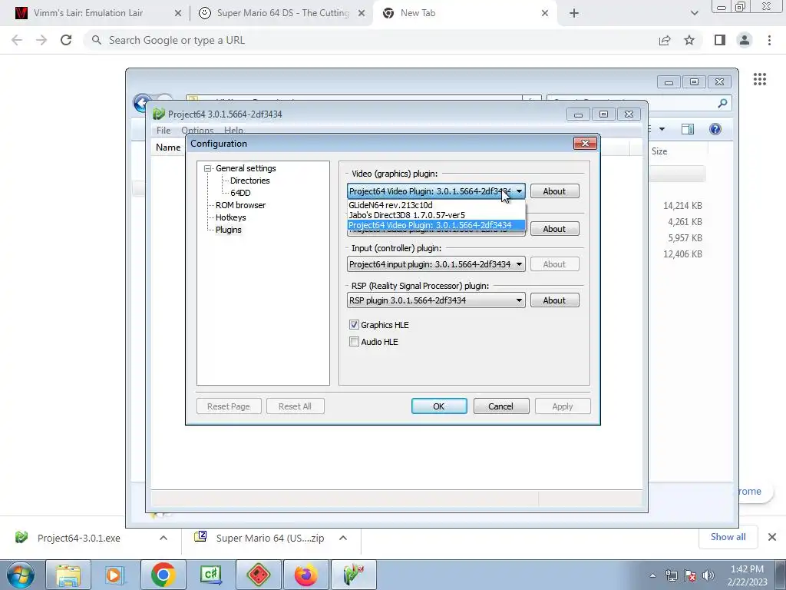Confirm configuration with the OK button
This screenshot has height=590, width=786.
439,406
